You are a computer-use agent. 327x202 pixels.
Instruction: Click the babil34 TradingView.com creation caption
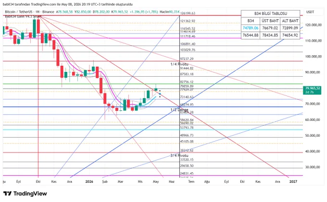(68, 4)
